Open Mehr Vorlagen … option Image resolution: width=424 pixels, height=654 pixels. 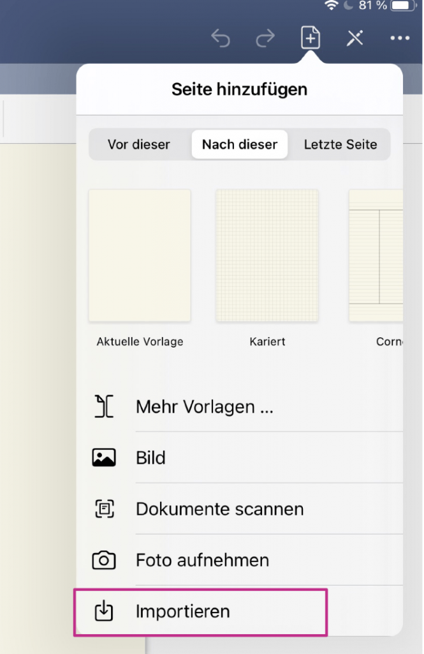[240, 407]
